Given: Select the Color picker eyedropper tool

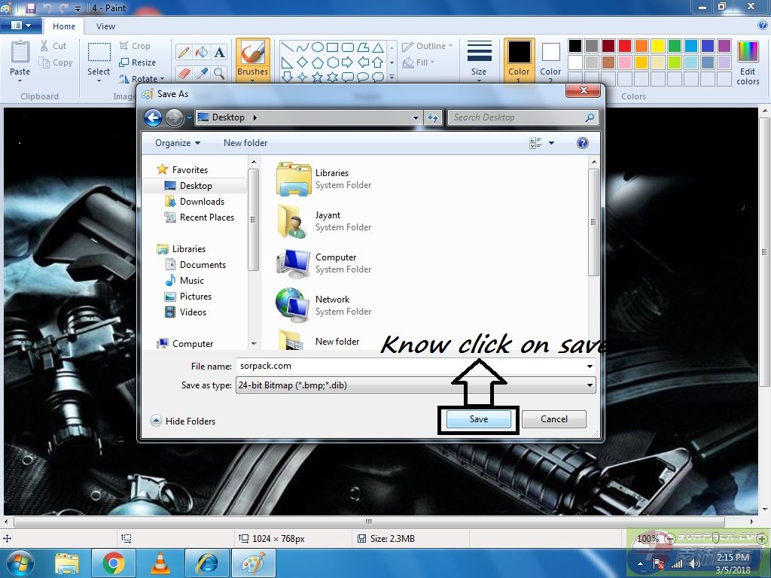Looking at the screenshot, I should (x=201, y=73).
